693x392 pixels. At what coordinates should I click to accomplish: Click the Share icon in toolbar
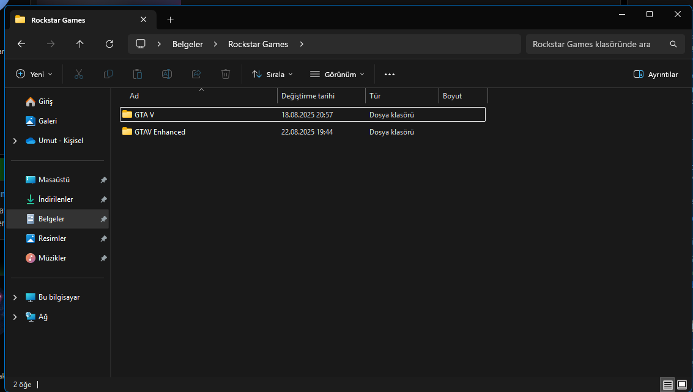(196, 74)
